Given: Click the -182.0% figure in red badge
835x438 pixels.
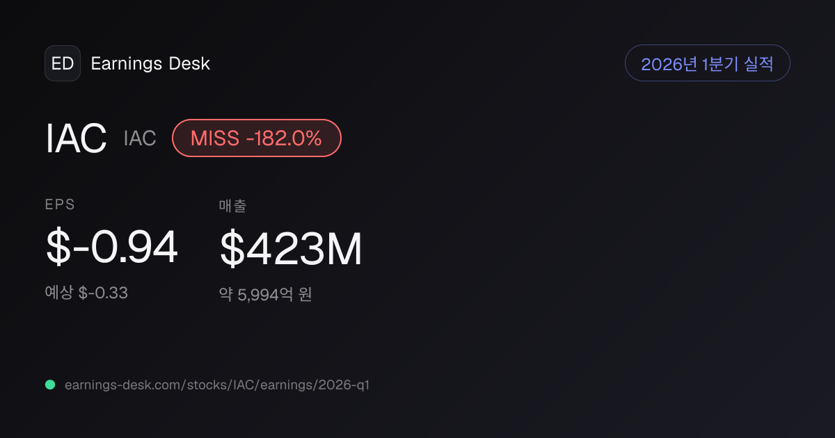Looking at the screenshot, I should coord(284,138).
